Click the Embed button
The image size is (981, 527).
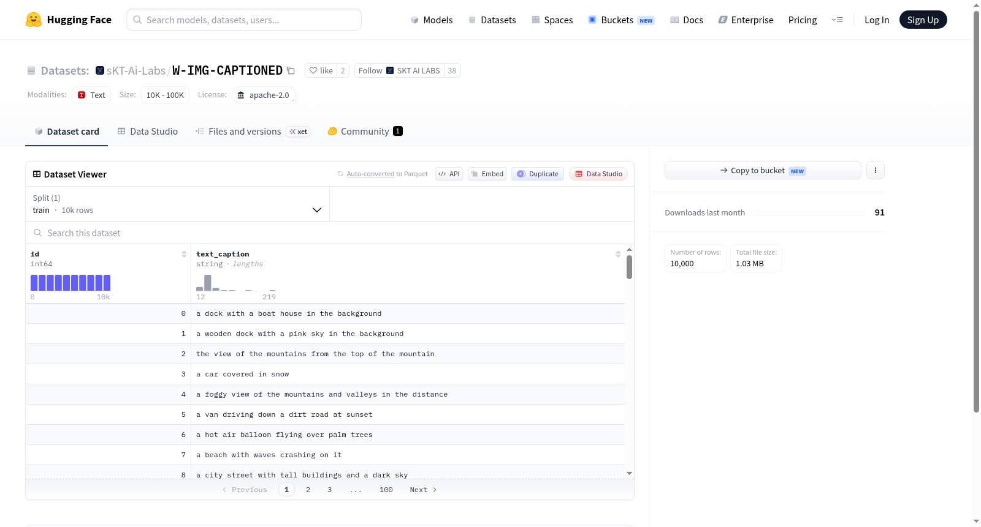tap(487, 174)
